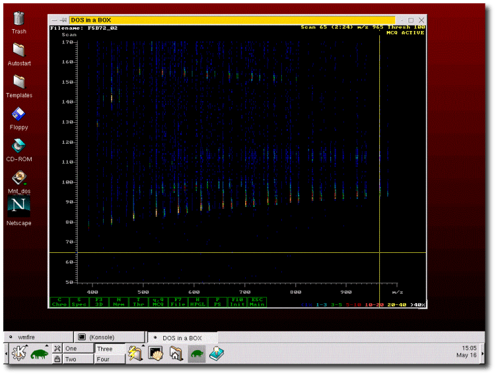
Task: Switch to virtual desktop Four
Action: click(108, 360)
